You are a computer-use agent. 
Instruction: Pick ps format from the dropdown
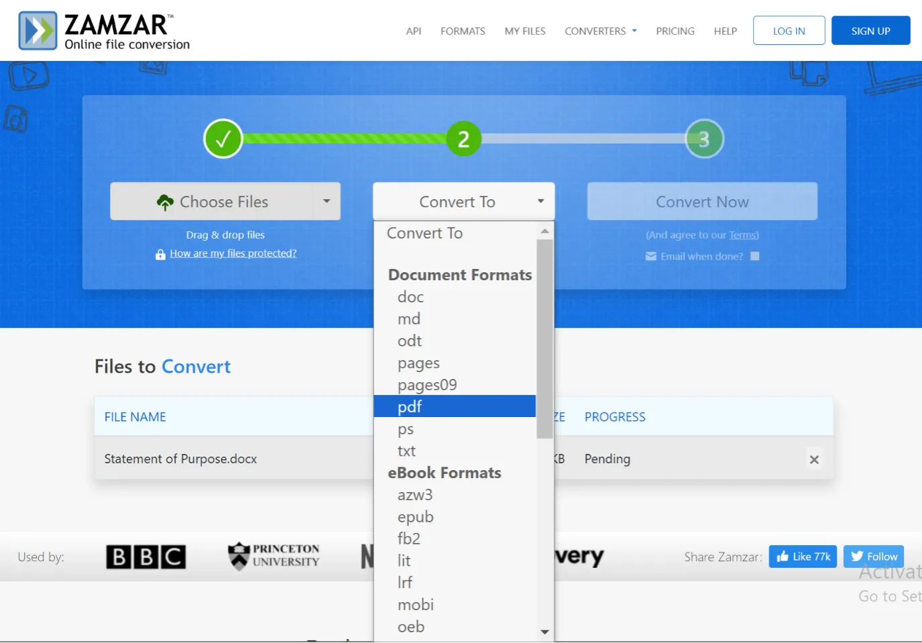pos(455,429)
